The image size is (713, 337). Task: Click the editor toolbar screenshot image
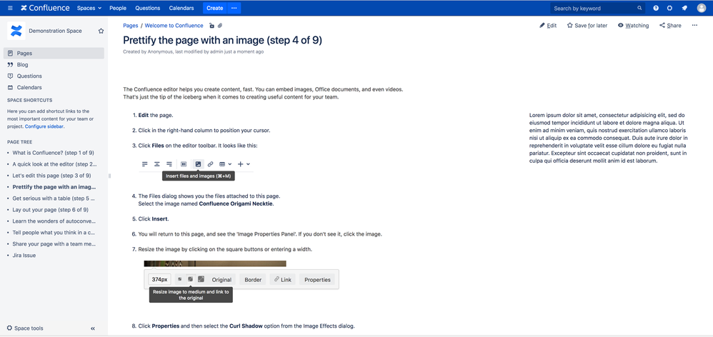point(196,169)
